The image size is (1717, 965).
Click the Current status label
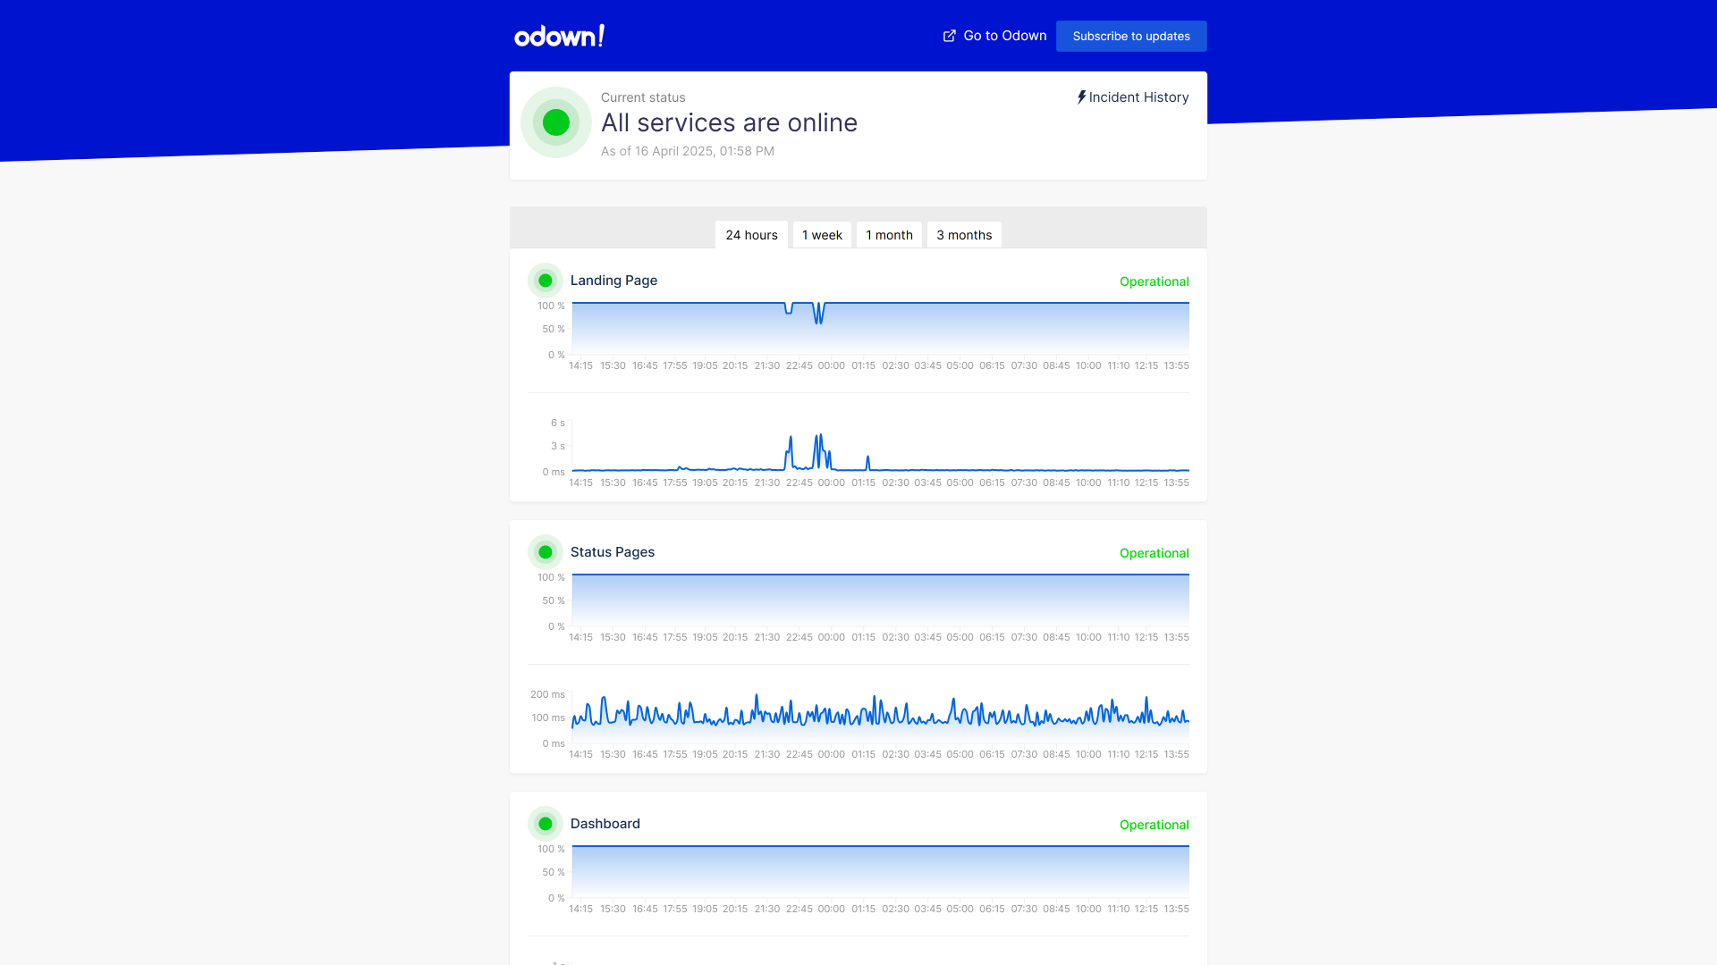tap(643, 97)
